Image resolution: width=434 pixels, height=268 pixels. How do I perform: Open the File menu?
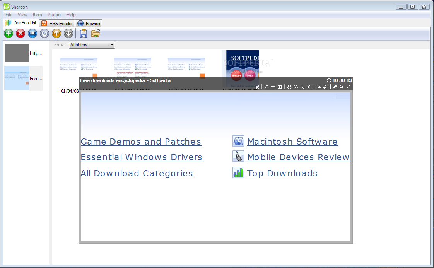click(x=9, y=15)
